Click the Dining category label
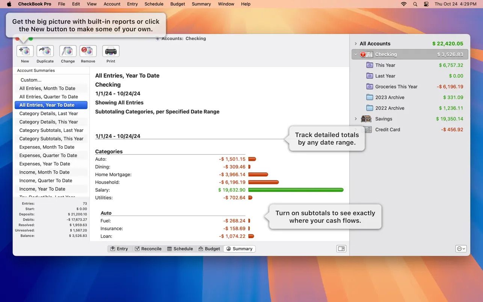This screenshot has width=483, height=302. coord(103,167)
